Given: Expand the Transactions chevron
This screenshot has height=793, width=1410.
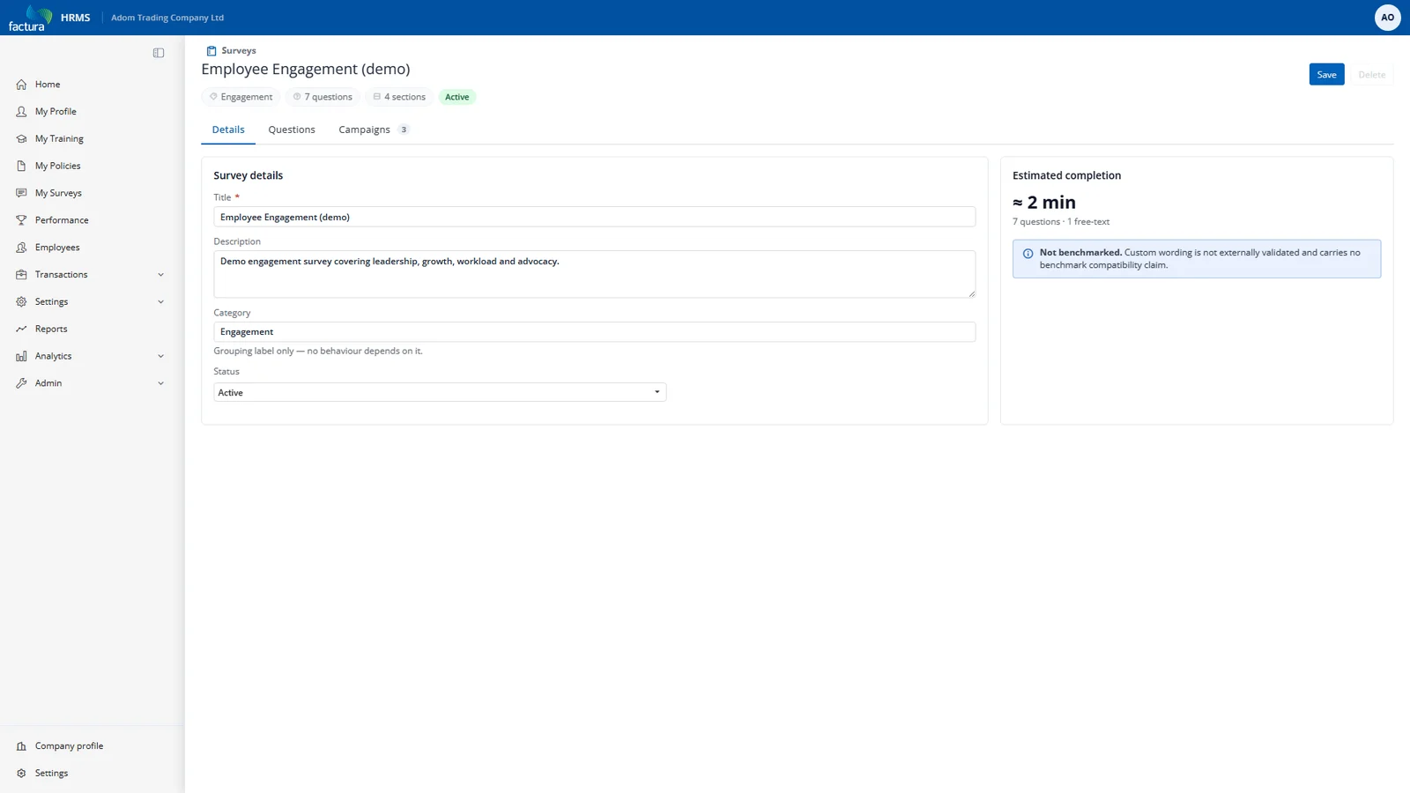Looking at the screenshot, I should tap(160, 275).
